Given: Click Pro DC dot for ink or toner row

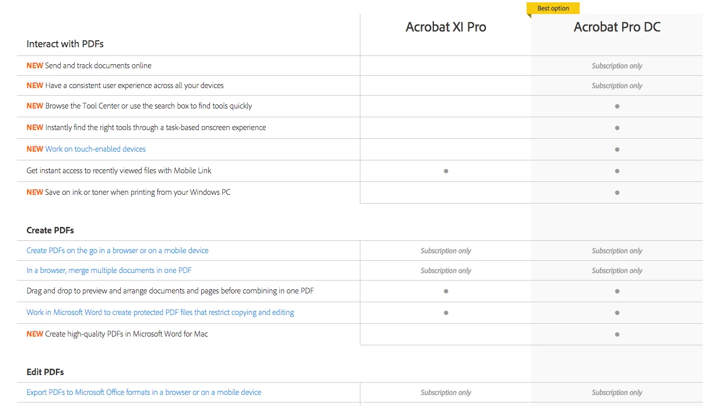Looking at the screenshot, I should [x=617, y=192].
